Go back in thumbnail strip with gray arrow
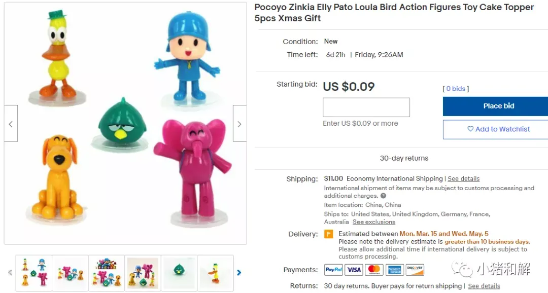The width and height of the screenshot is (548, 293). coord(10,272)
